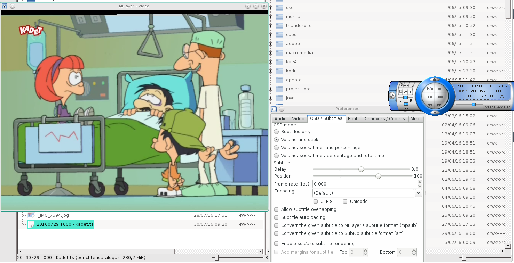This screenshot has height=263, width=514.
Task: Open the equalizer bars icon in MPlayer
Action: tap(410, 91)
